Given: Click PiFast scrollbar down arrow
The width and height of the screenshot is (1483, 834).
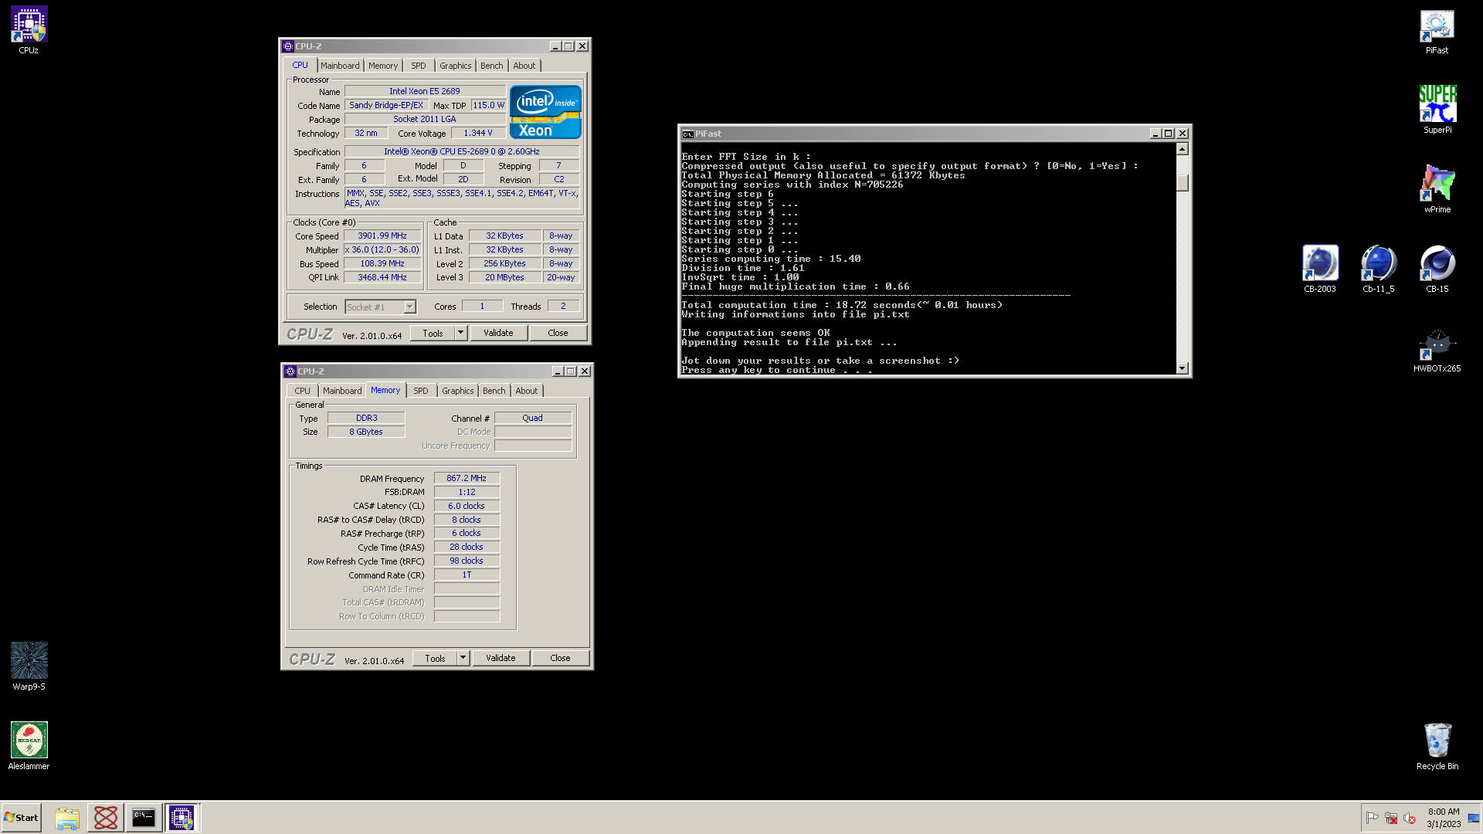Looking at the screenshot, I should [x=1182, y=368].
